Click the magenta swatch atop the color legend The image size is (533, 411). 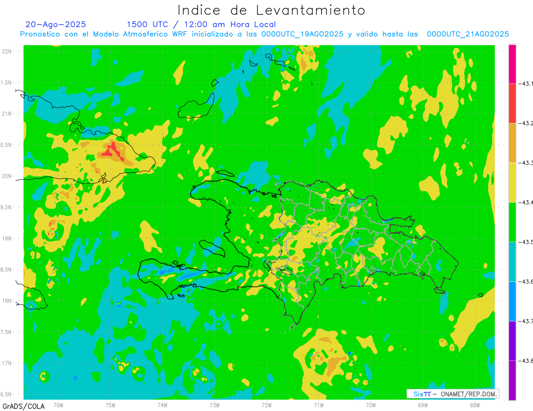(512, 64)
